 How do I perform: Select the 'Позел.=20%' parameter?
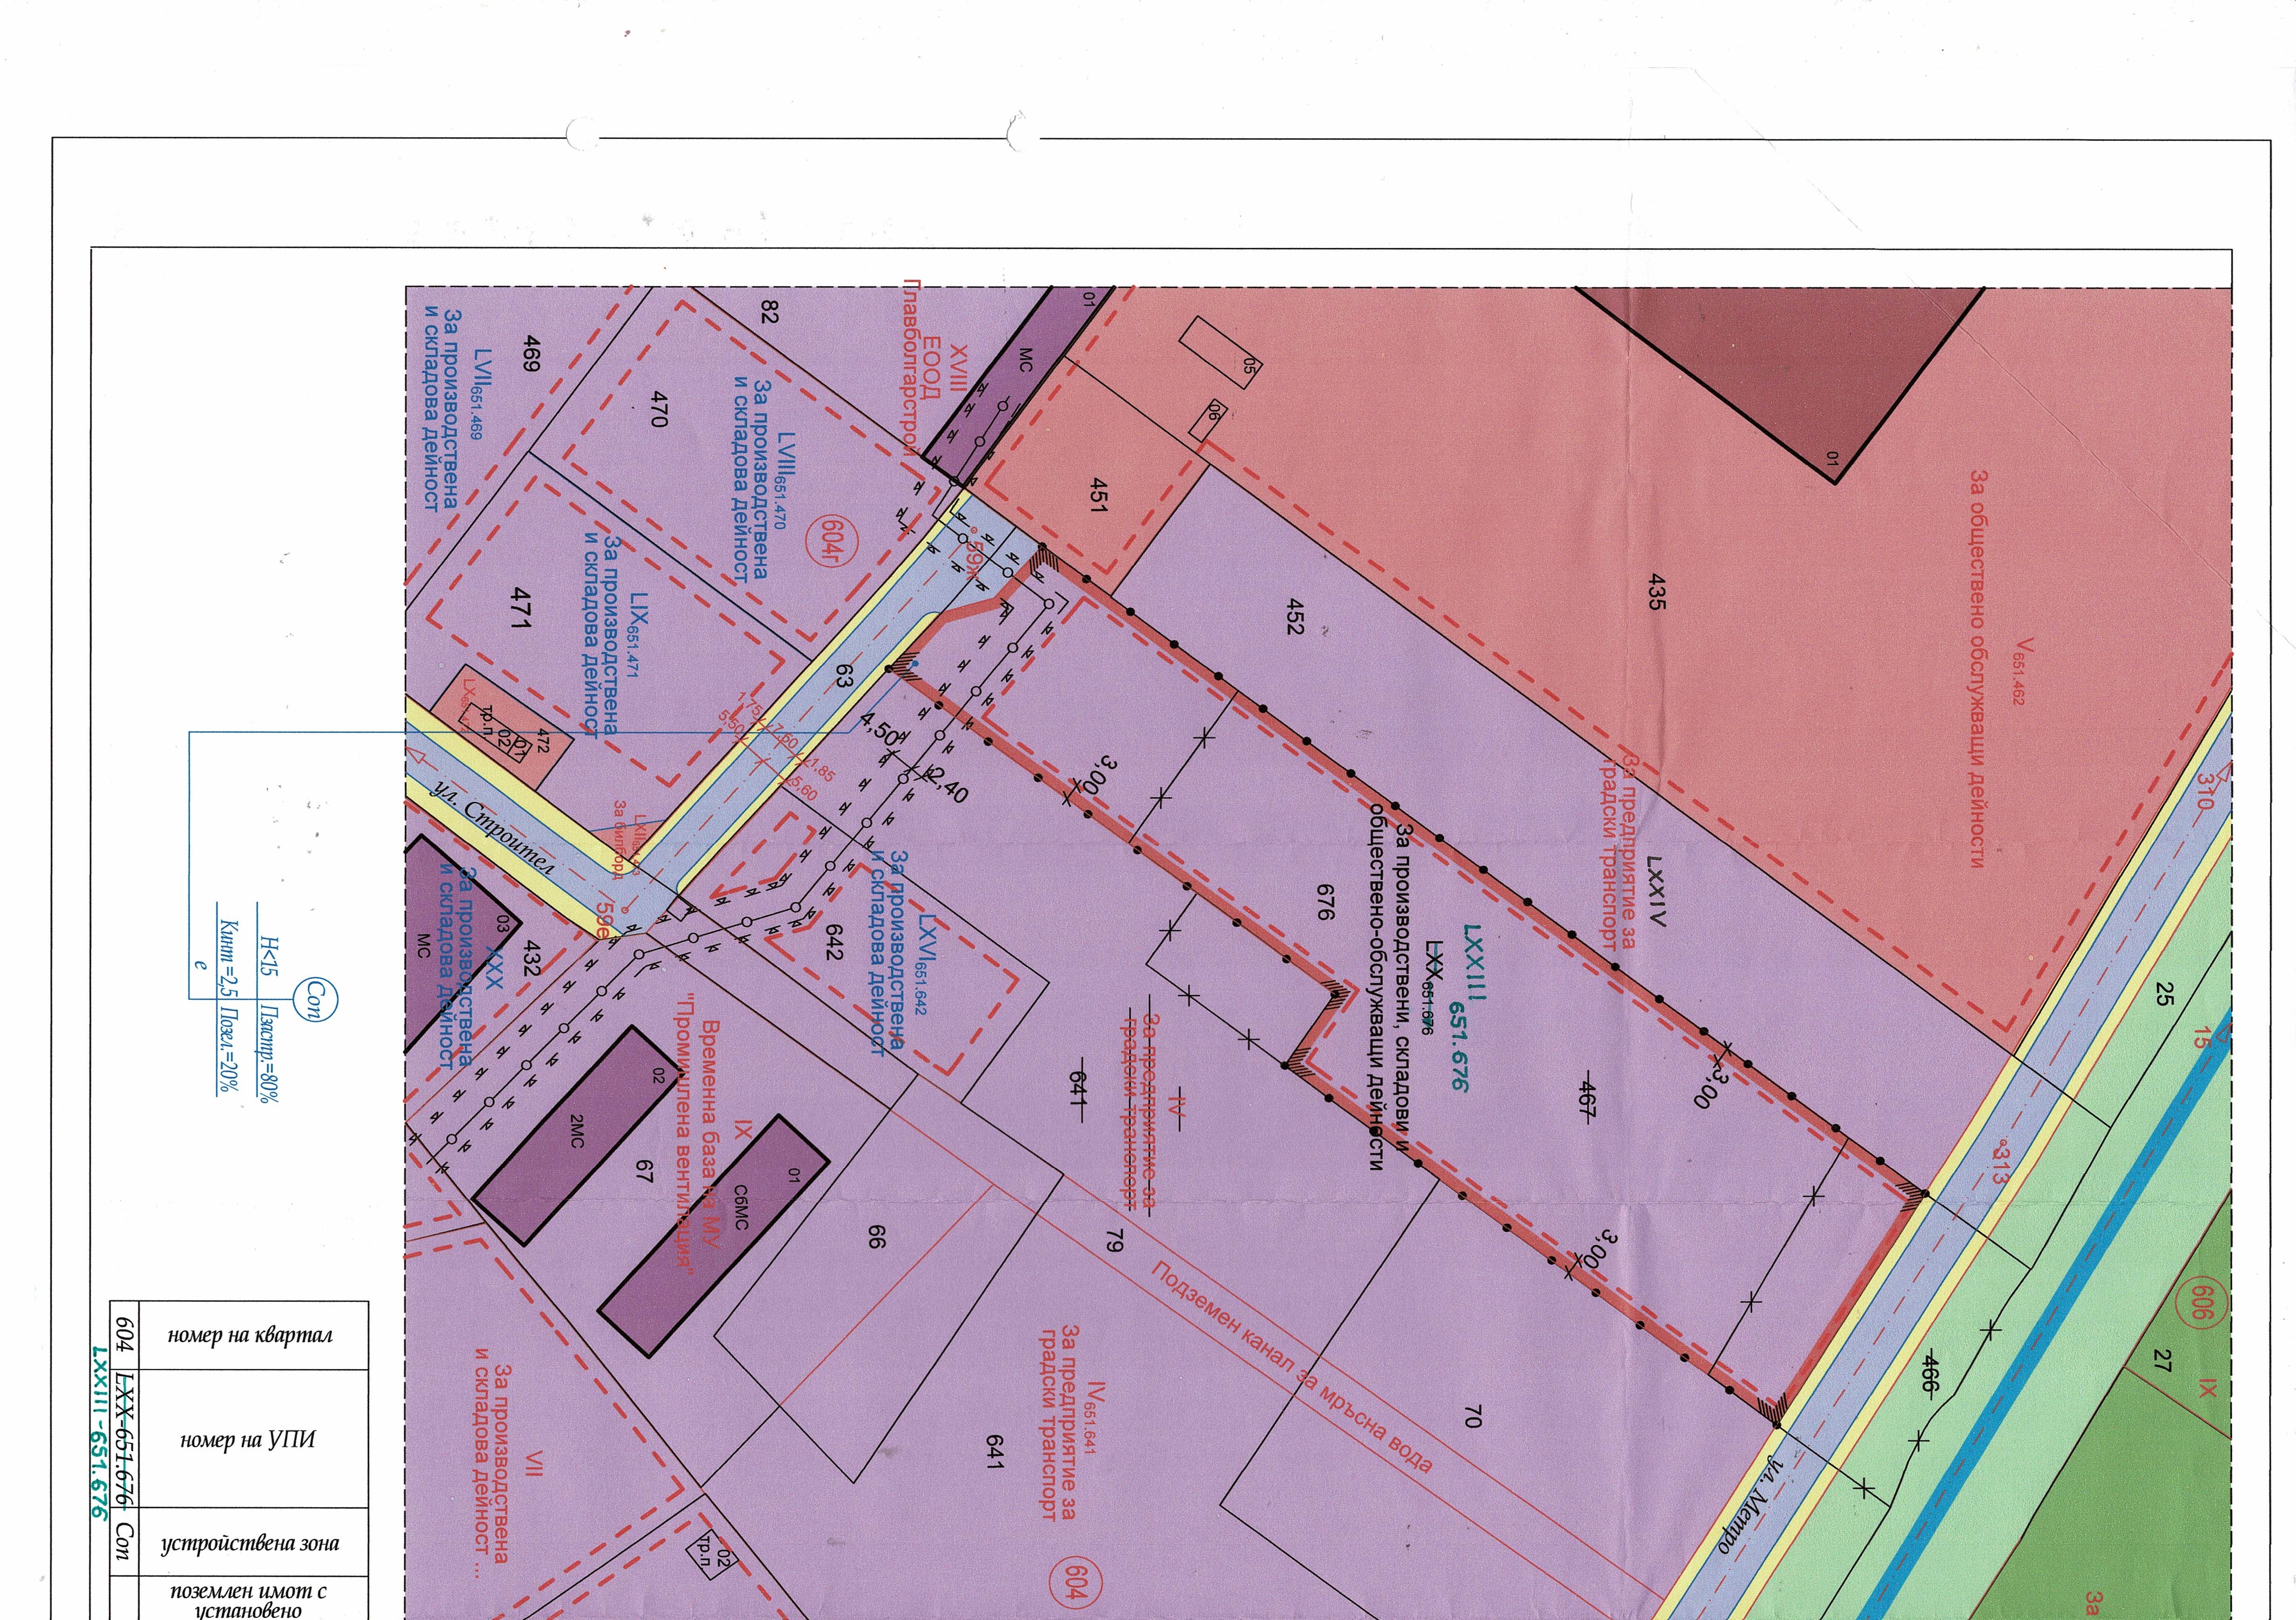pyautogui.click(x=227, y=1048)
